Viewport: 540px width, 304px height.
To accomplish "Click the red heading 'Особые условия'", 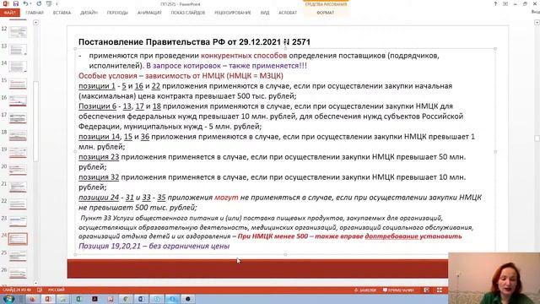I will 107,76.
